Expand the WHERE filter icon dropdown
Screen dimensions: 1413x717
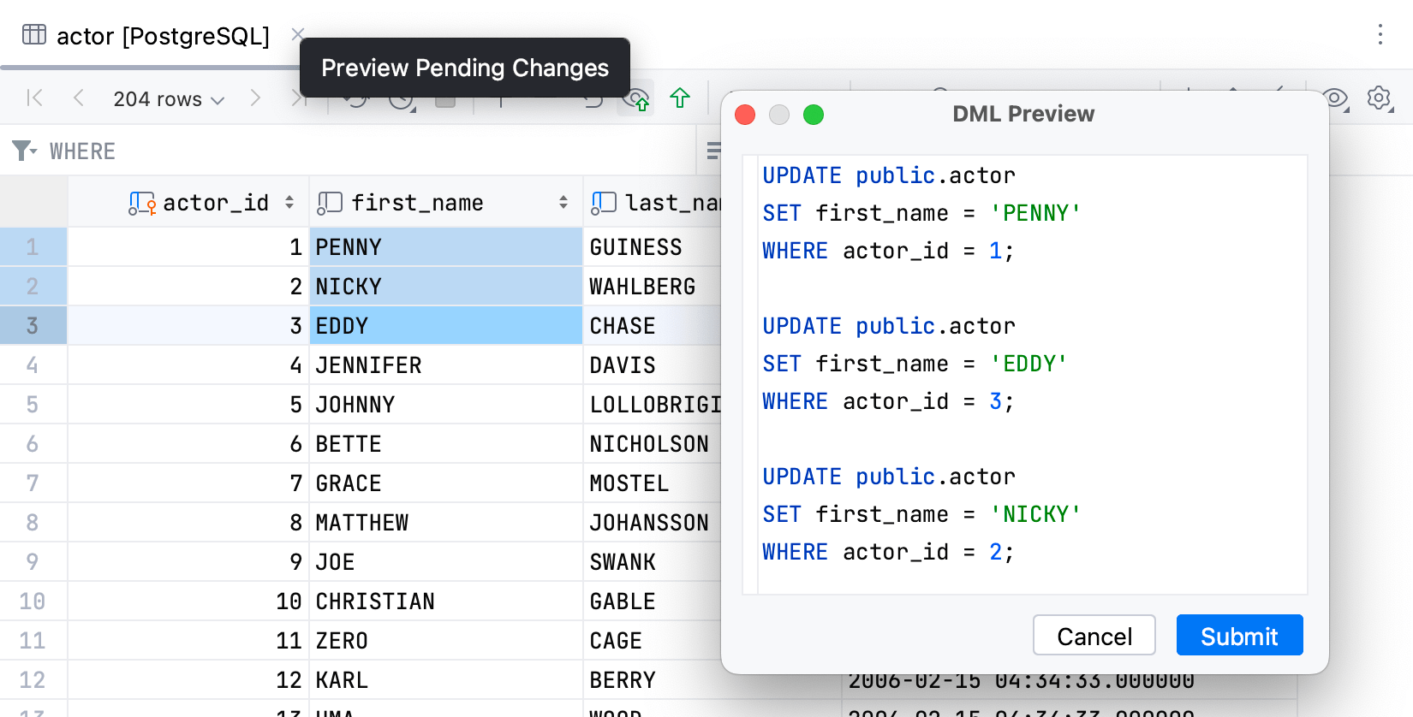(x=24, y=151)
